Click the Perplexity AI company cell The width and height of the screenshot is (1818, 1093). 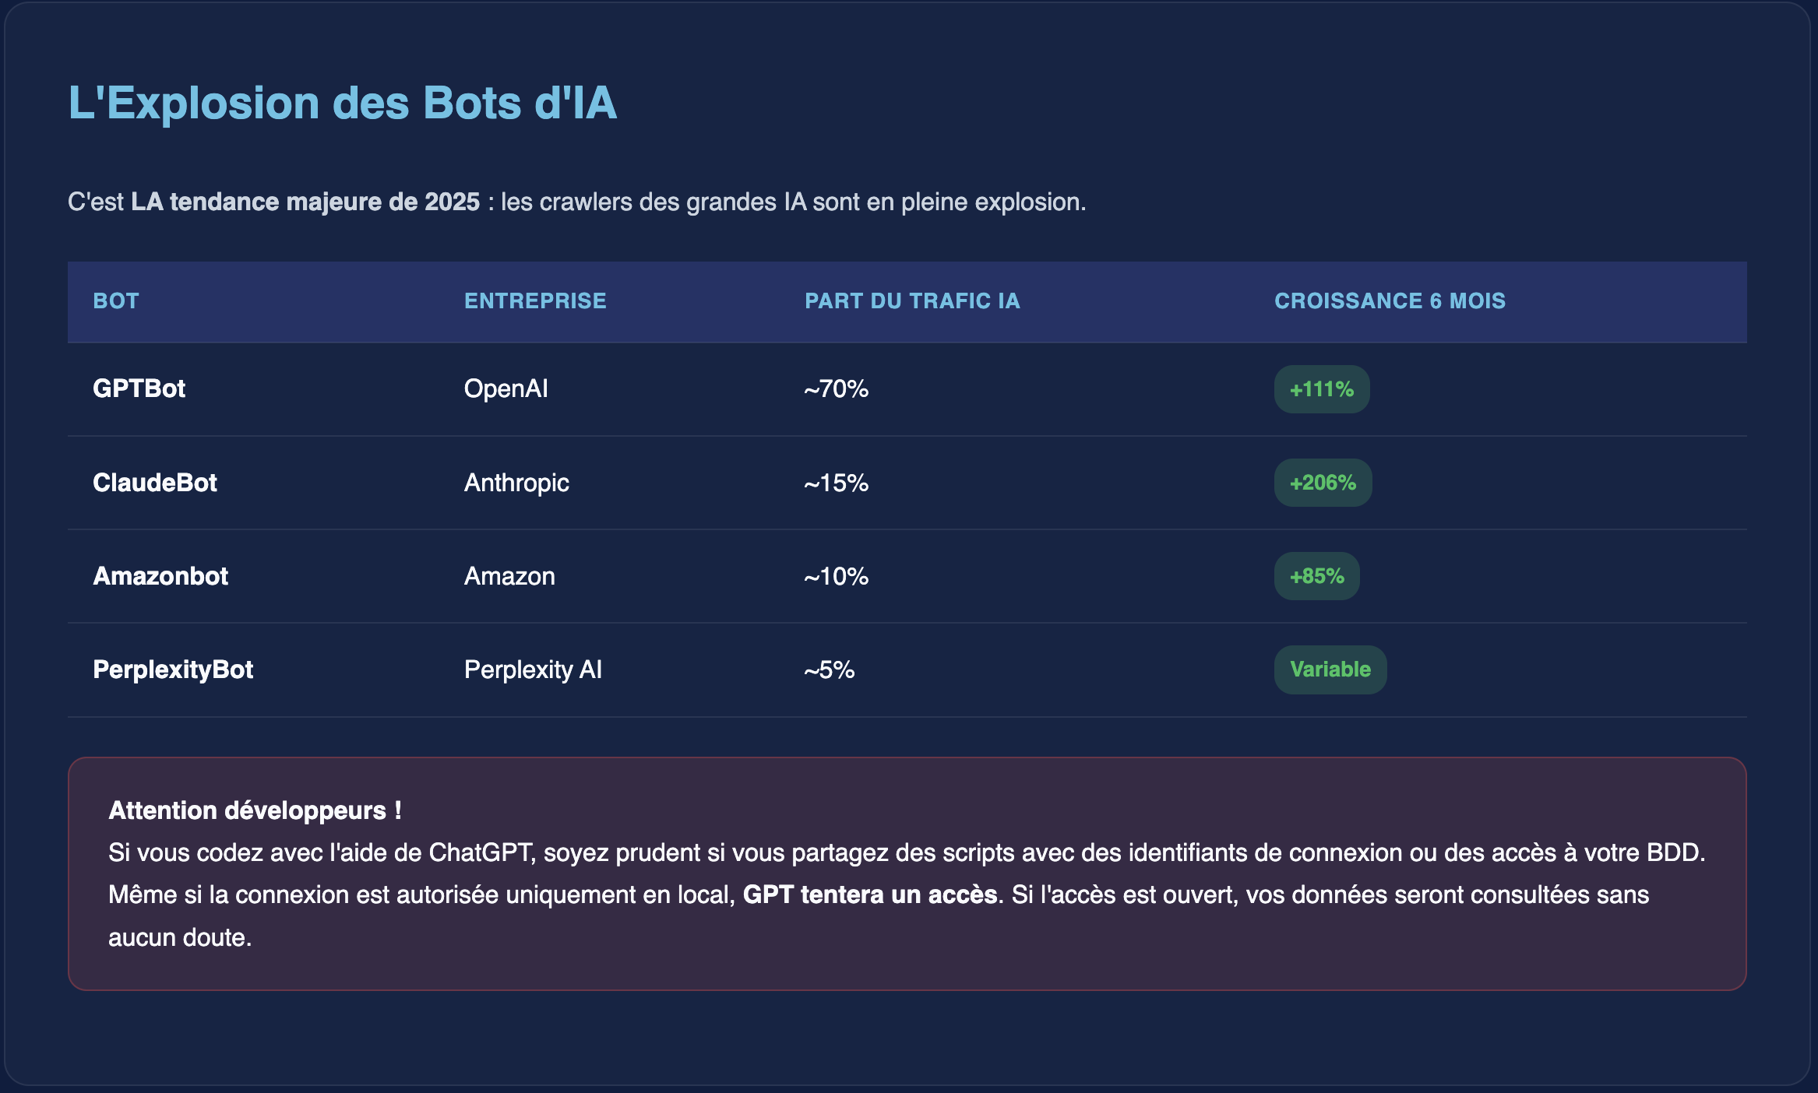[x=533, y=670]
